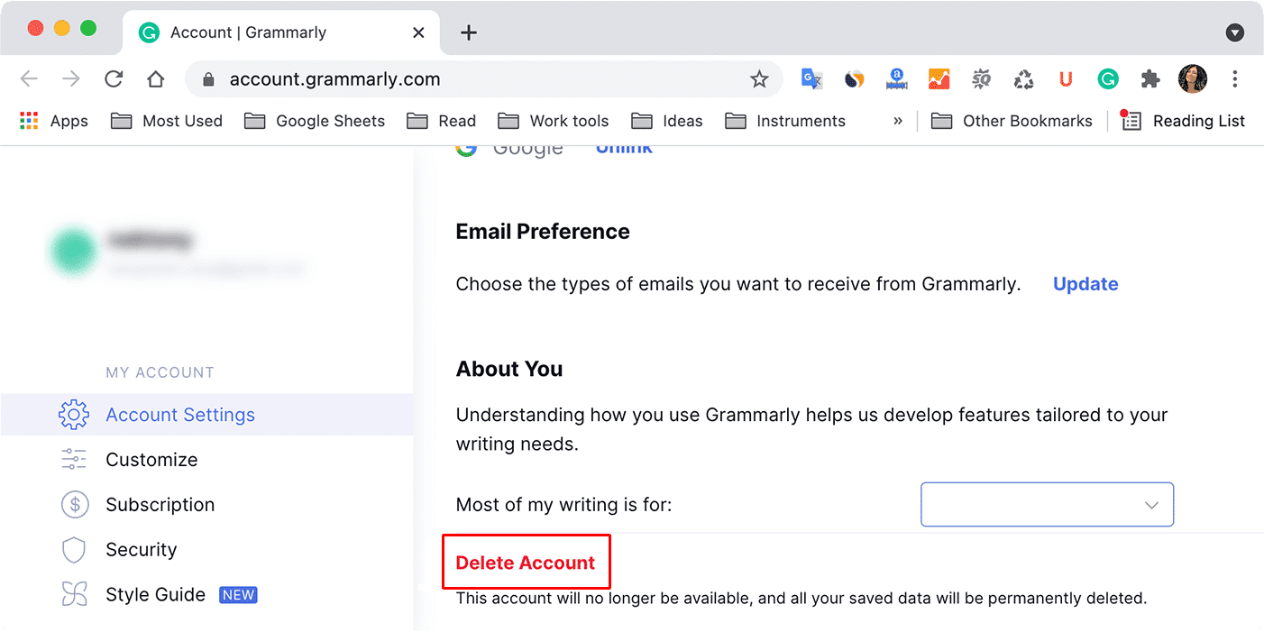Close the Account | Grammarly tab
1264x632 pixels.
pyautogui.click(x=418, y=32)
